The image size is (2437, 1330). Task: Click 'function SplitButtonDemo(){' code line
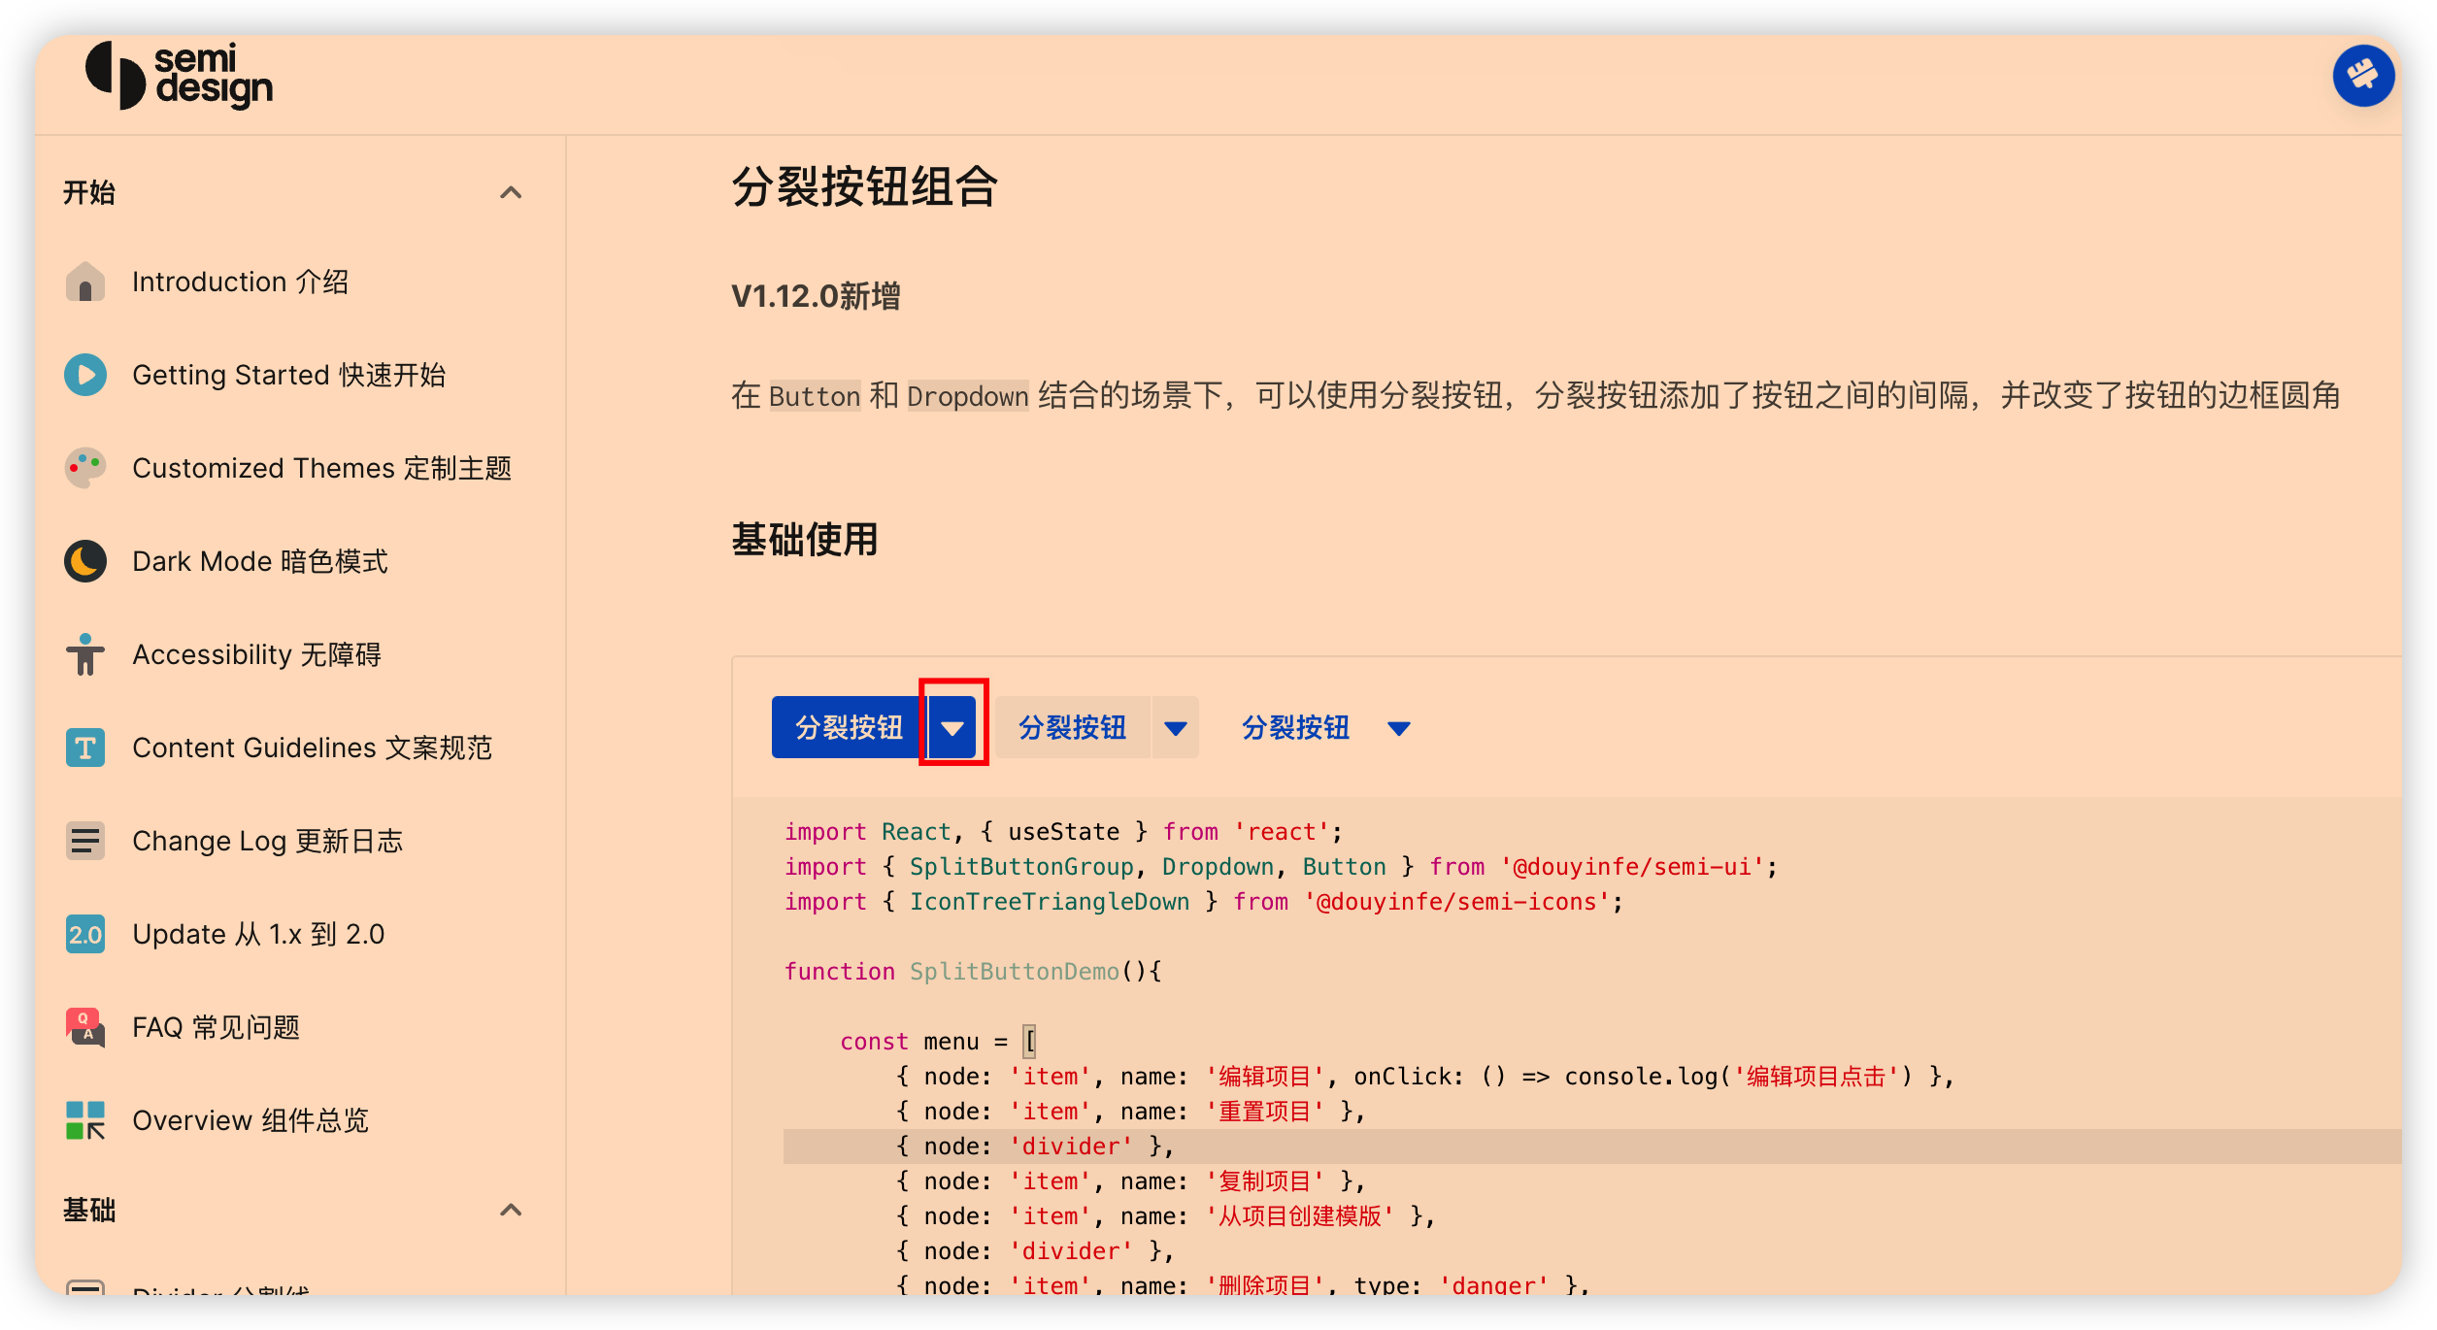pyautogui.click(x=973, y=972)
